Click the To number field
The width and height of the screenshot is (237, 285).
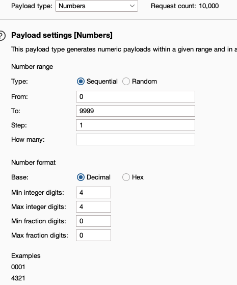136,111
